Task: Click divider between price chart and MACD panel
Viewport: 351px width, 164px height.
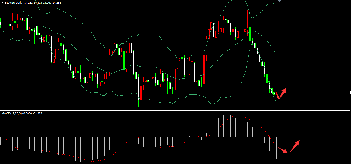Action: pyautogui.click(x=176, y=110)
